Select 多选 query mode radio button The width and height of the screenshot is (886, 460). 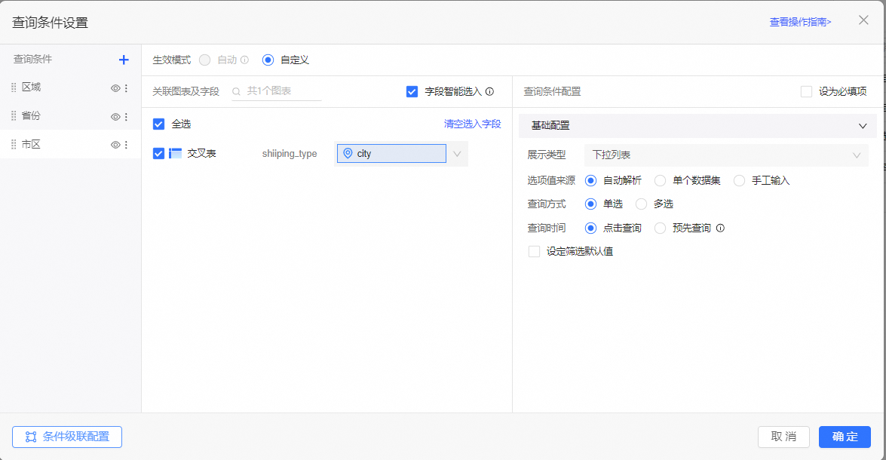tap(641, 204)
